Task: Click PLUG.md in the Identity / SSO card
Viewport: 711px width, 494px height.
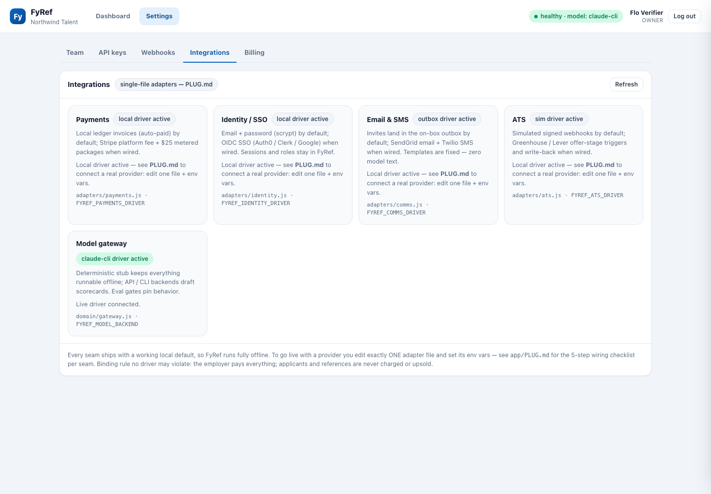Action: tap(310, 165)
